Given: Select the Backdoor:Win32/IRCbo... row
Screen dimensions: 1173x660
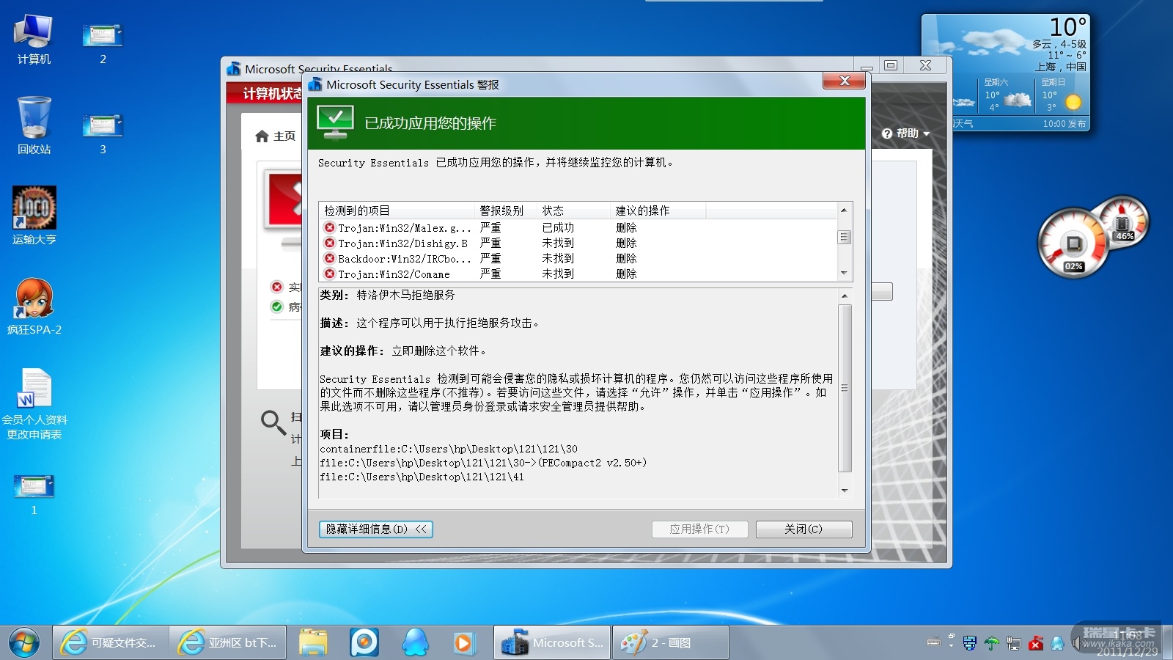Looking at the screenshot, I should (x=578, y=259).
